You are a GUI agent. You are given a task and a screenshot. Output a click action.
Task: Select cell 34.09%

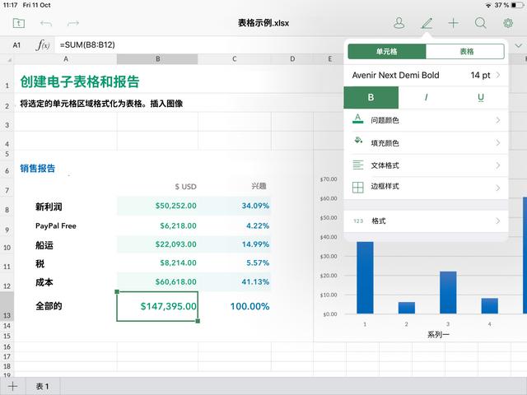click(x=235, y=206)
